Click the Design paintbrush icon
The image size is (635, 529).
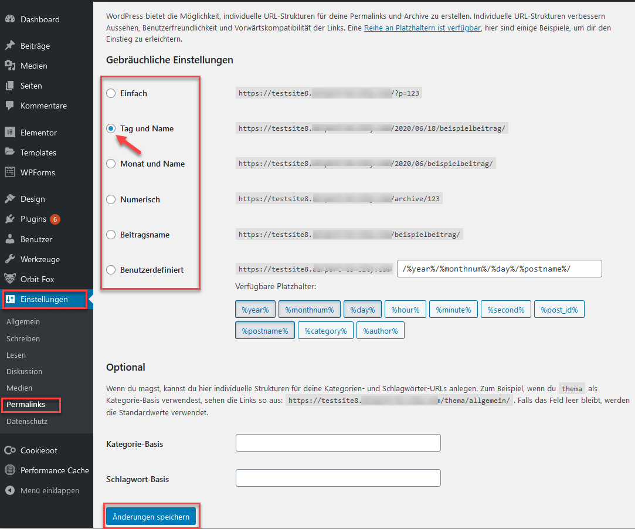pos(10,198)
